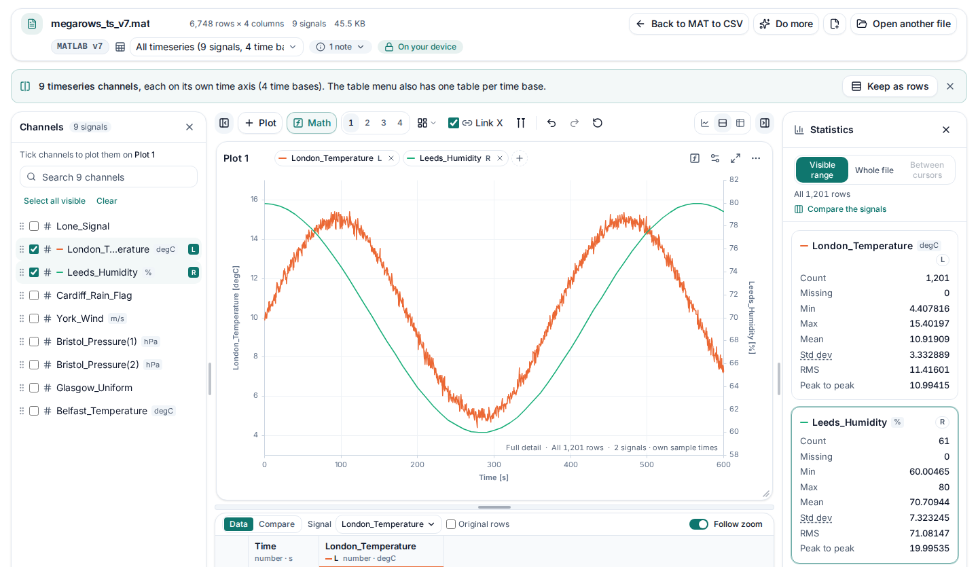This screenshot has width=978, height=567.
Task: Disable the Link X checkbox
Action: (454, 123)
